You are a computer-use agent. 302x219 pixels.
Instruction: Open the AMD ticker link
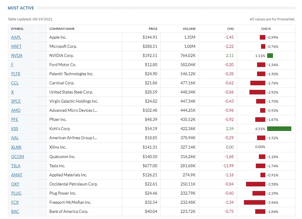tap(16, 110)
